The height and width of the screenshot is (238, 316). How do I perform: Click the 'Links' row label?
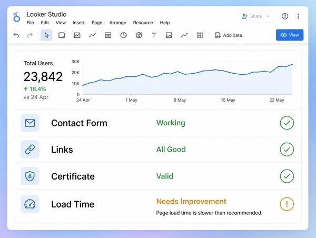(x=62, y=150)
